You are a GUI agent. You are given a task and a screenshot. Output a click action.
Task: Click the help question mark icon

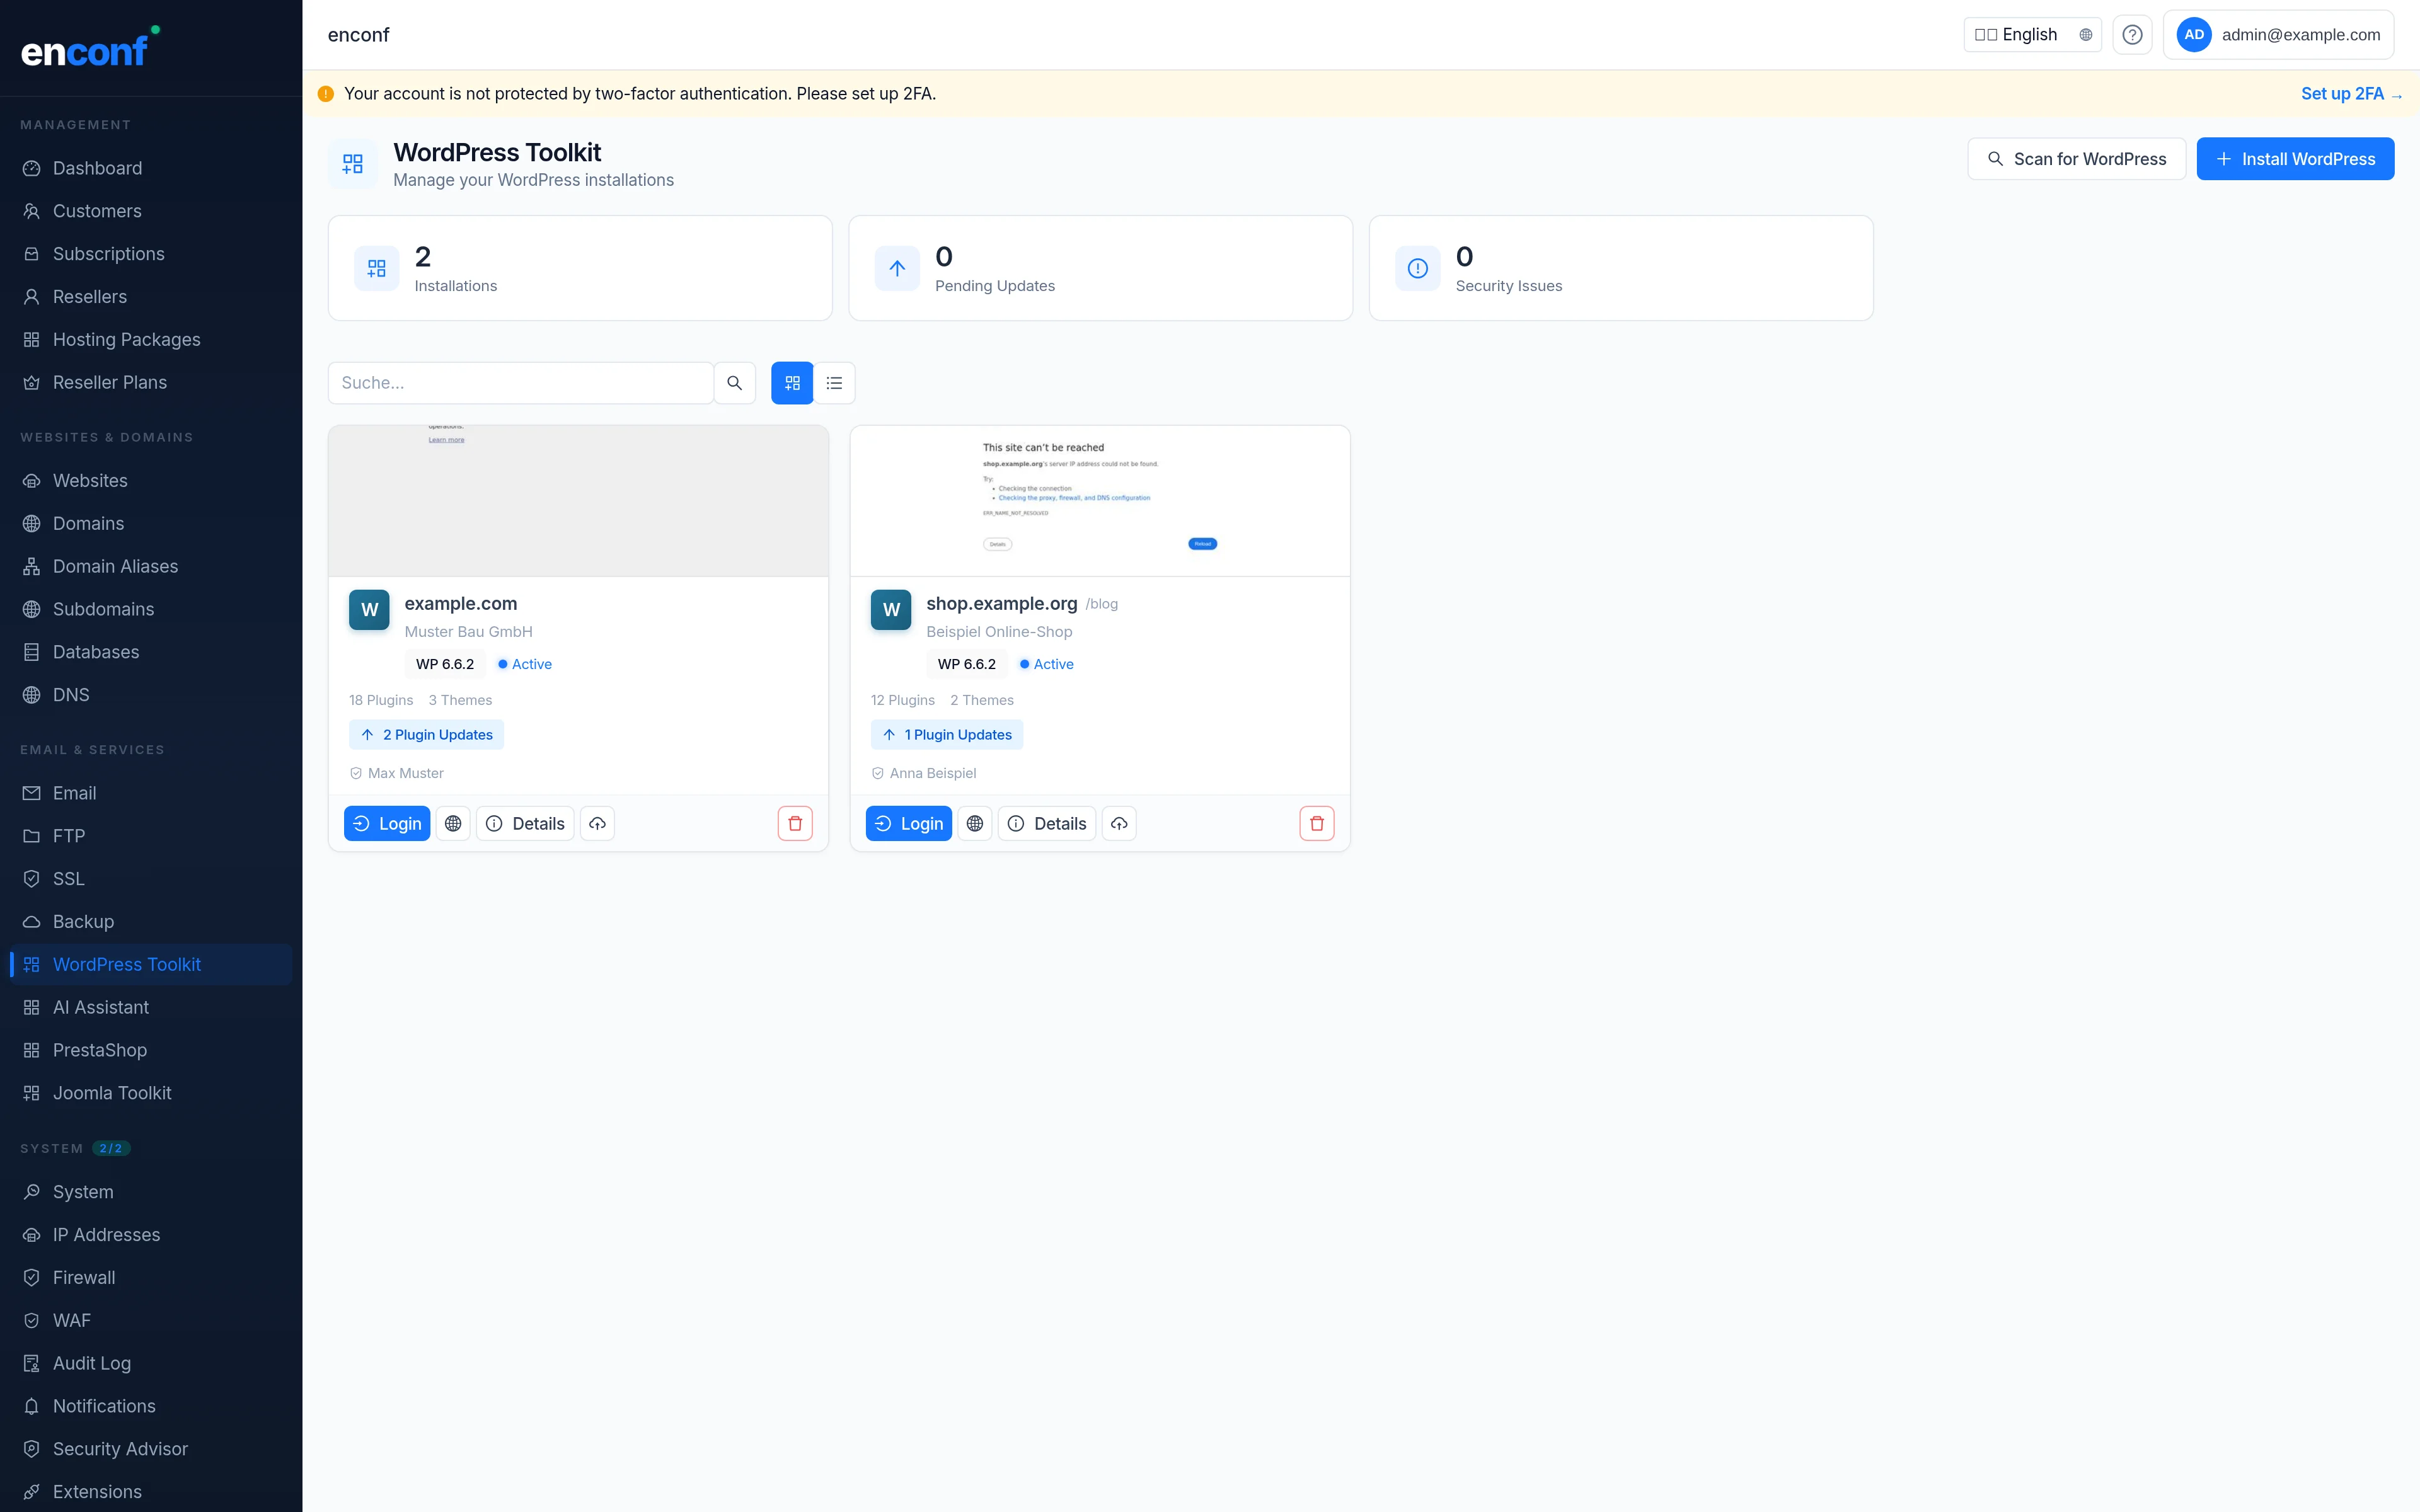point(2132,35)
